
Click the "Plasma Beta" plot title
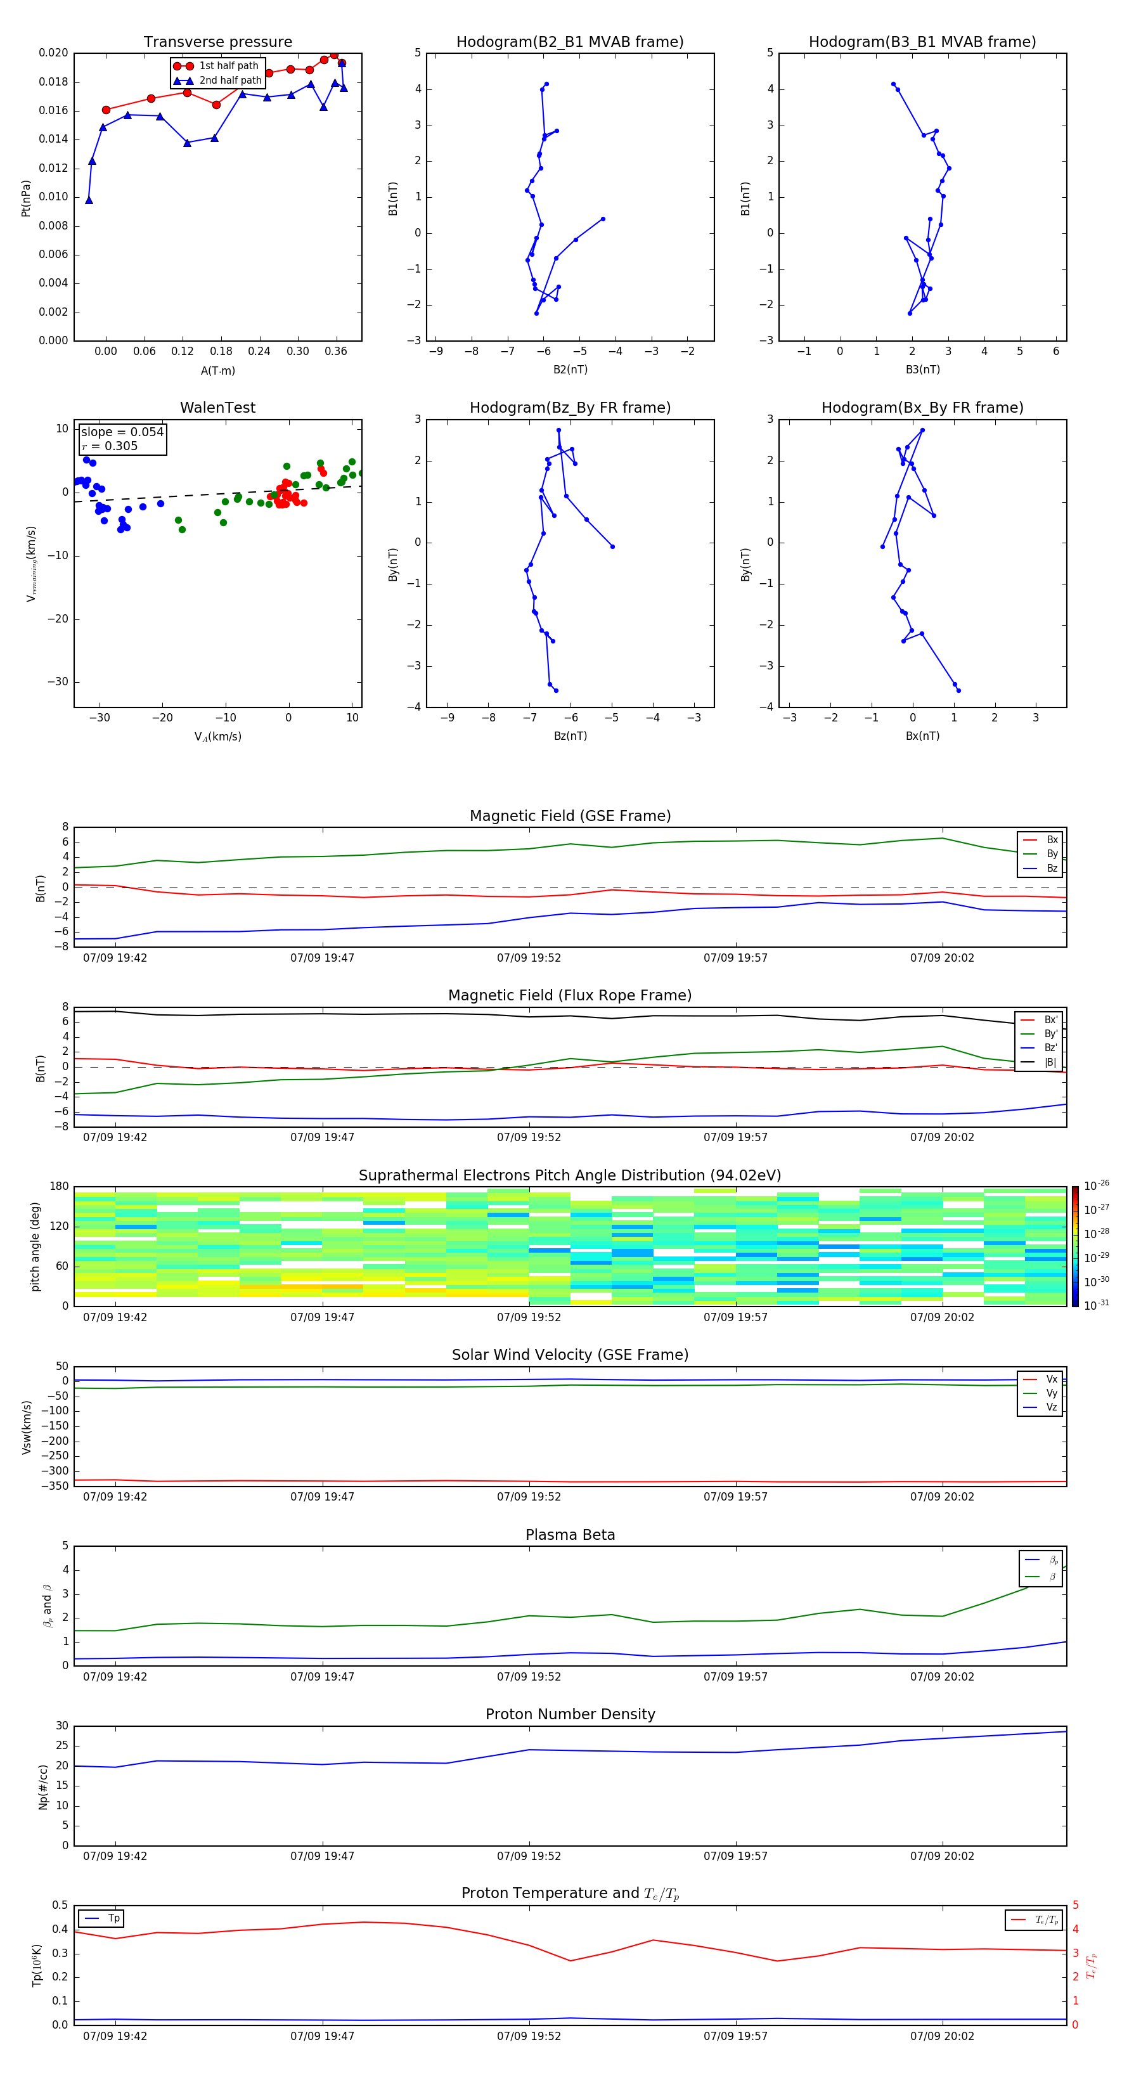tap(570, 1535)
